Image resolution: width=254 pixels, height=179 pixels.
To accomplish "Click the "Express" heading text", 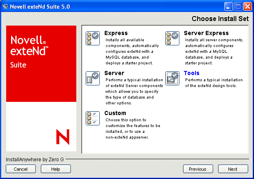I will pyautogui.click(x=116, y=33).
